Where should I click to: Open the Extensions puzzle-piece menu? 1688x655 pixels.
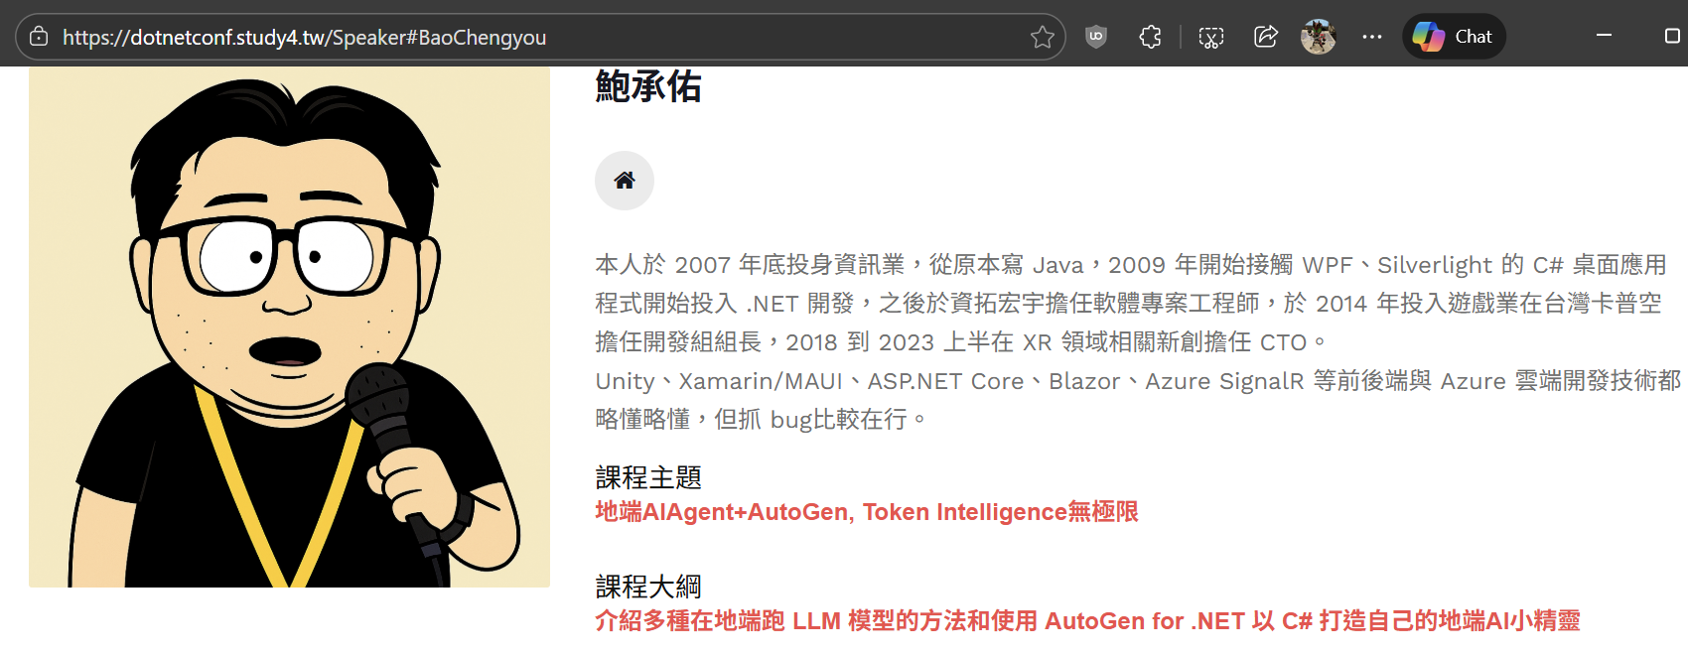click(1150, 37)
